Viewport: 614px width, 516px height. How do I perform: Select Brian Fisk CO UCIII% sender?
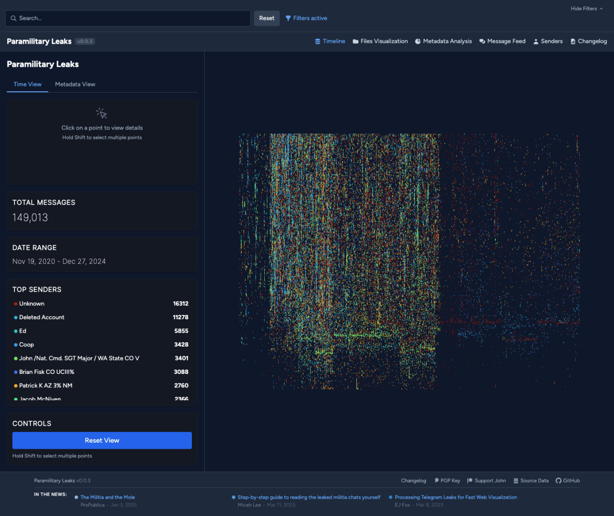click(x=101, y=372)
